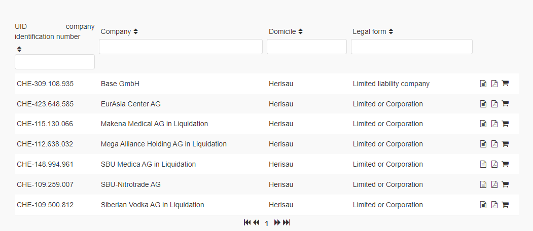Add Base GmbH to shopping cart
The height and width of the screenshot is (231, 533).
(x=505, y=84)
